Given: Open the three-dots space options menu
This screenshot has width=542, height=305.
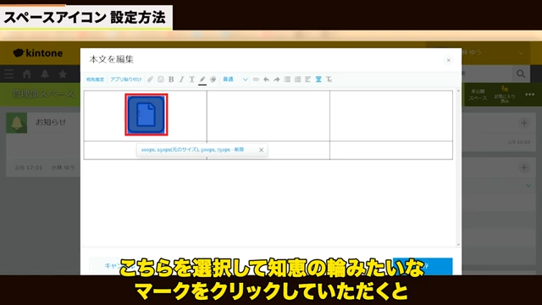Looking at the screenshot, I should pos(529,94).
